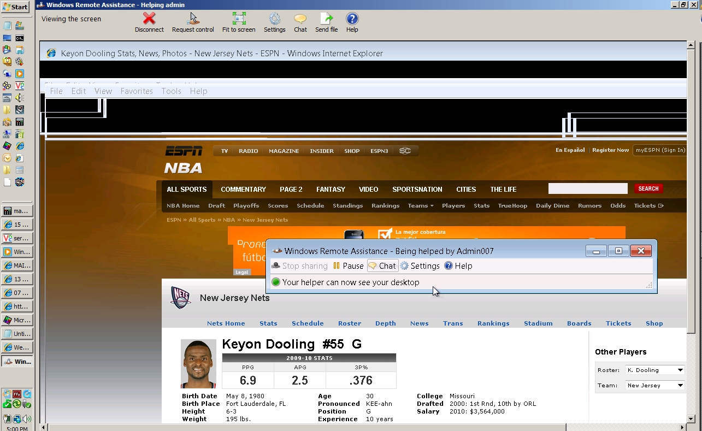Open the Tickets link in NBA navigation
This screenshot has width=702, height=431.
pos(648,206)
